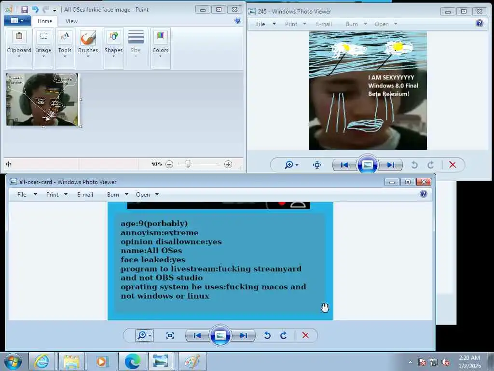Switch to the Home tab in Paint

45,21
